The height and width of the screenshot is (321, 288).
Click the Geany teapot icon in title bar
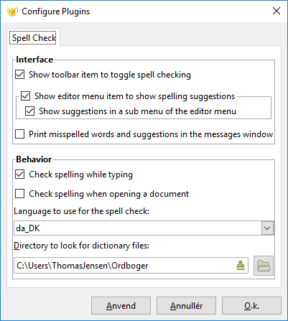click(12, 11)
